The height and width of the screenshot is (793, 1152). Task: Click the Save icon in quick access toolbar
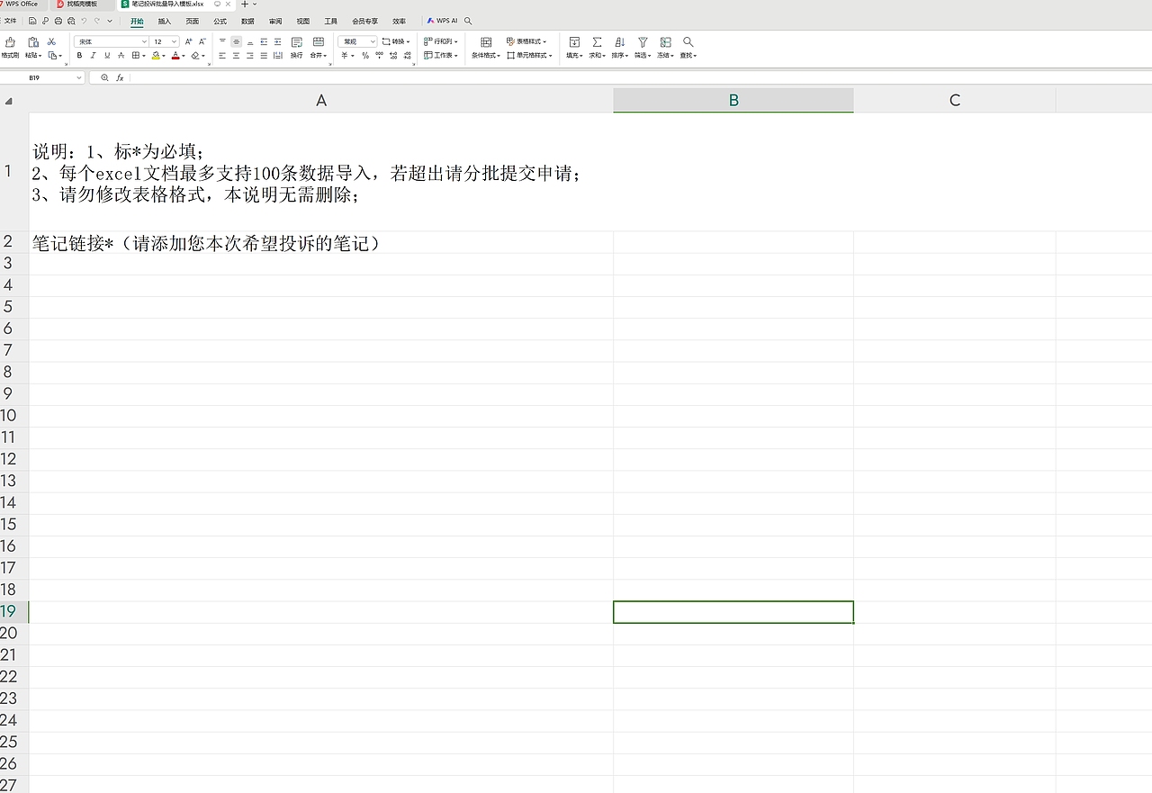tap(32, 21)
